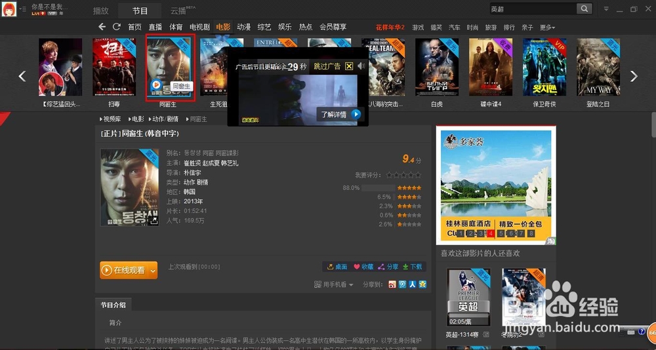
Task: Click the magnifier search button
Action: point(584,9)
